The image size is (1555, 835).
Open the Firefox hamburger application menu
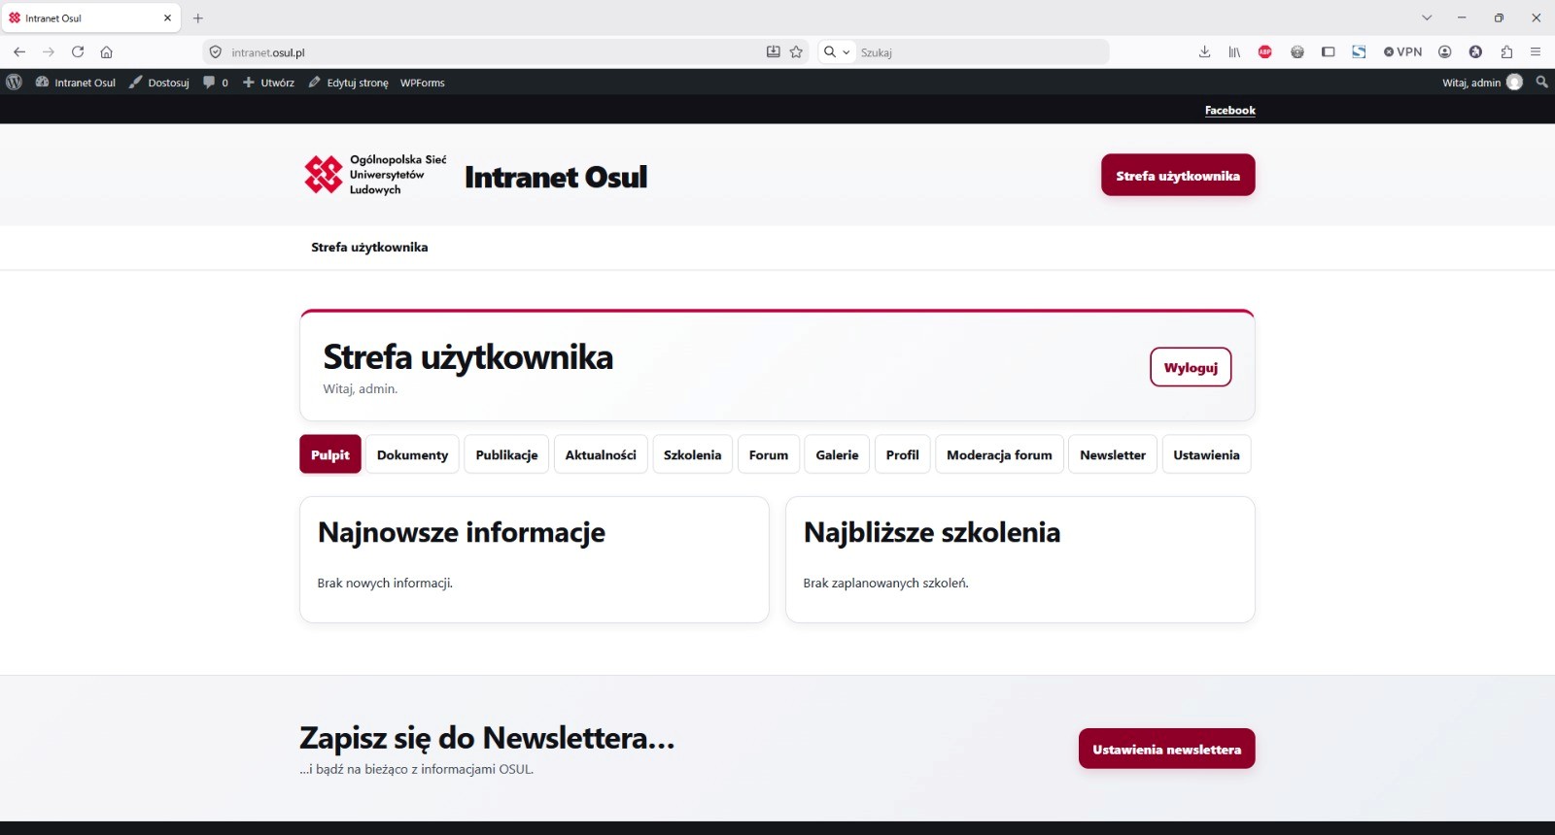click(1536, 52)
